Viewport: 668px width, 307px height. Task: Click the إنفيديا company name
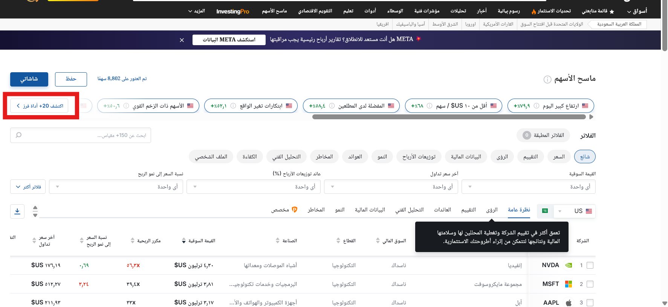[x=515, y=266]
